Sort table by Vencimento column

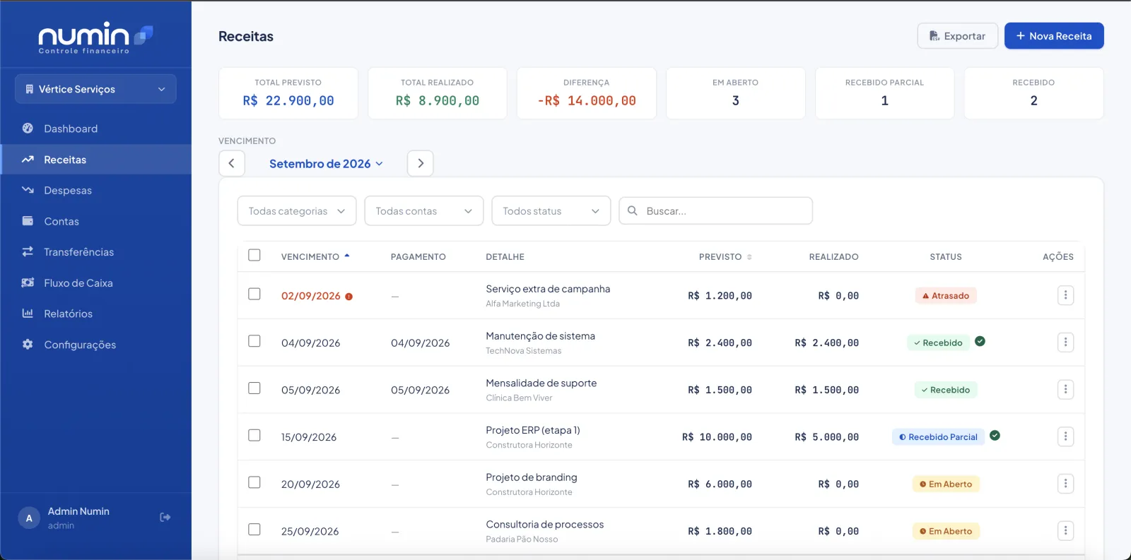315,257
